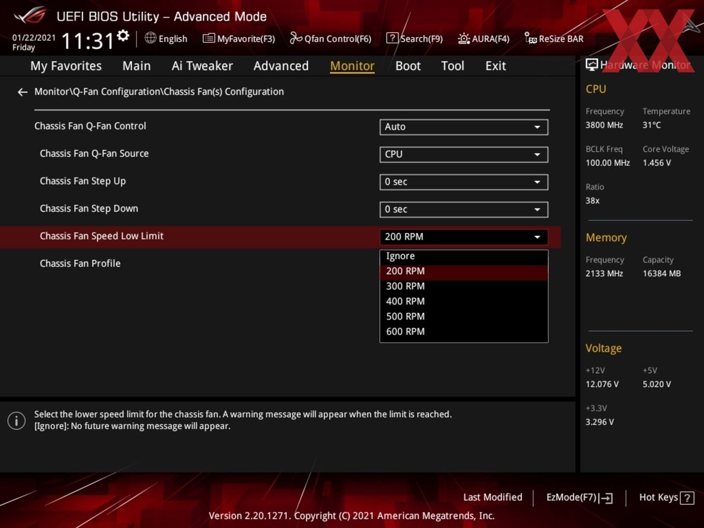Open MyFavorite(F3) list
Image resolution: width=704 pixels, height=528 pixels.
pos(239,38)
